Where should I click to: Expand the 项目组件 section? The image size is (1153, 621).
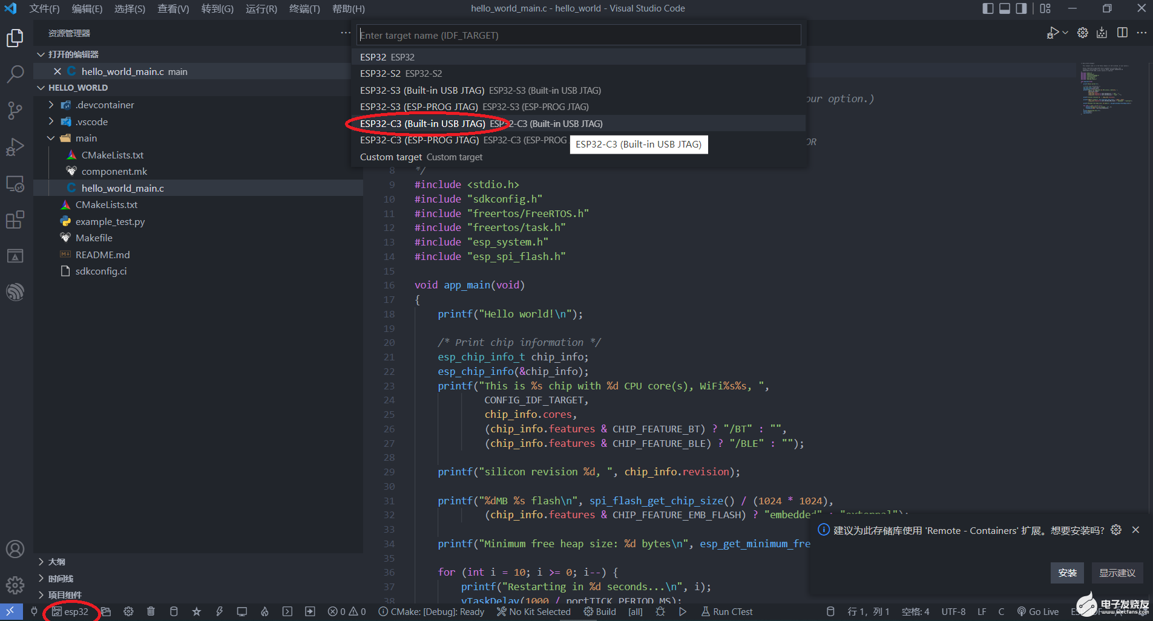198,595
